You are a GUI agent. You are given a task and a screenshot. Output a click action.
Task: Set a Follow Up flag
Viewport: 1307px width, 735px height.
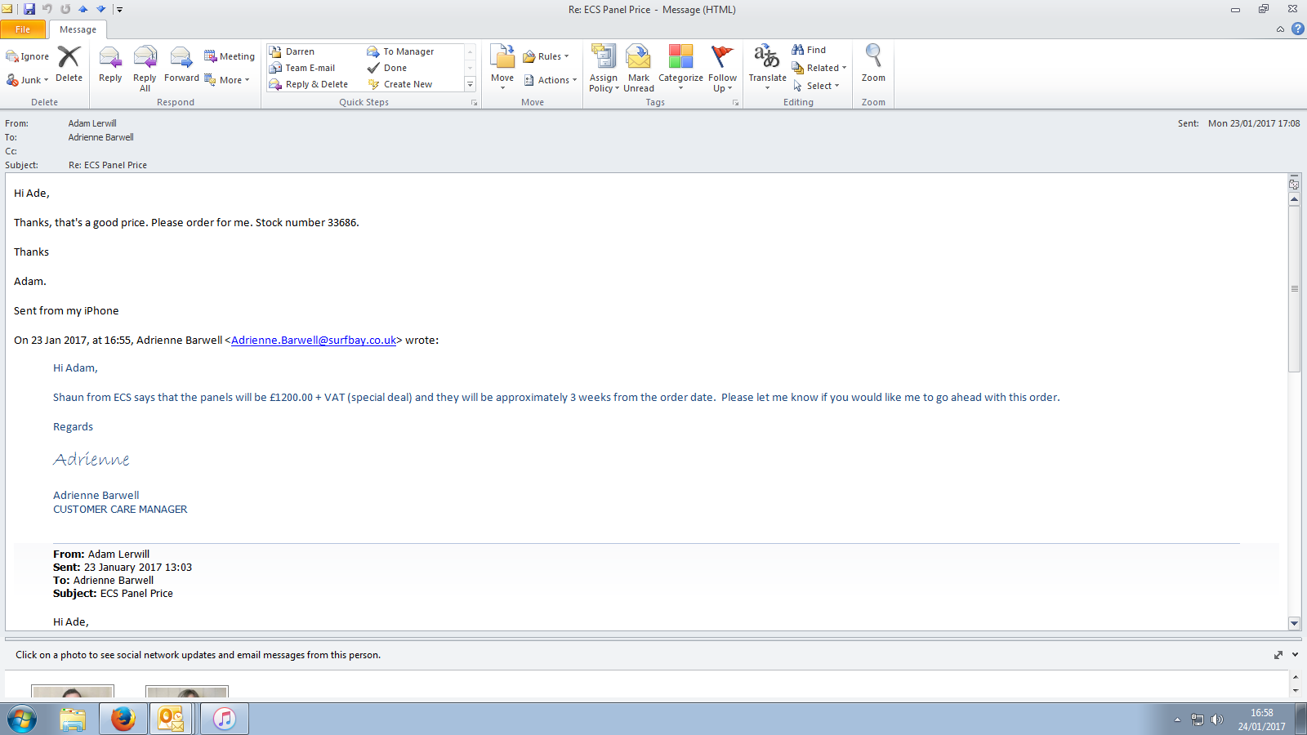[722, 69]
